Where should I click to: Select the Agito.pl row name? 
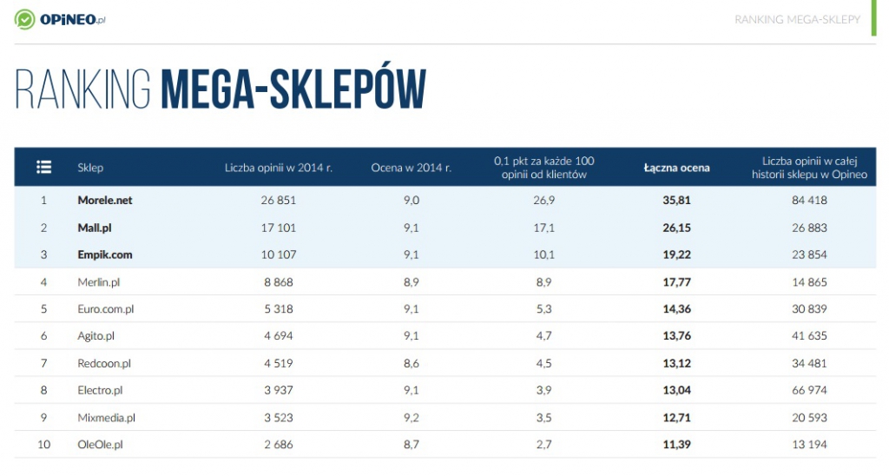click(96, 336)
